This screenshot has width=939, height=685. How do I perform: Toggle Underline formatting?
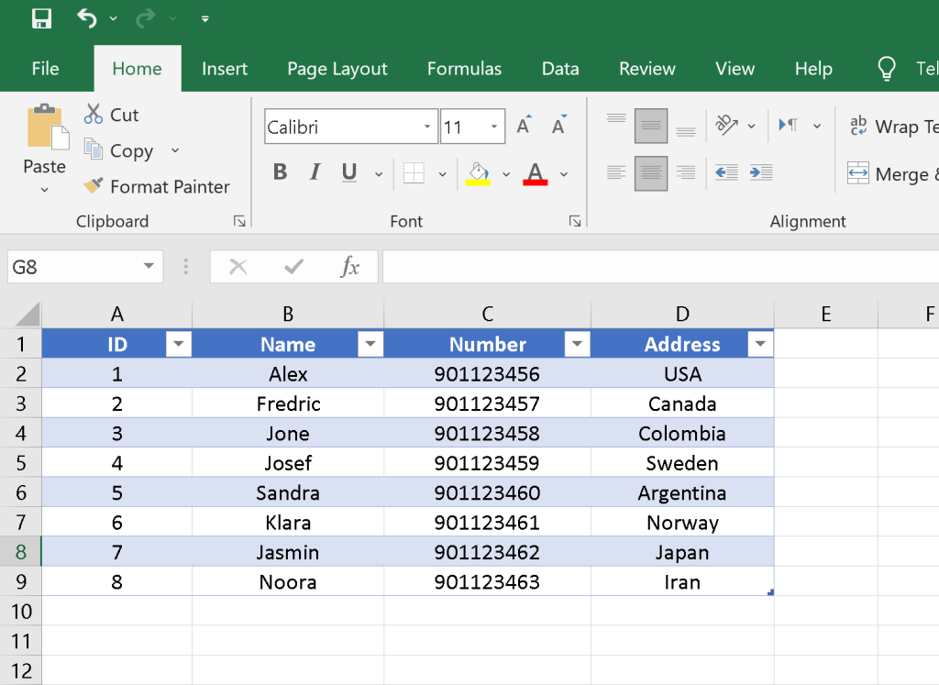[349, 172]
